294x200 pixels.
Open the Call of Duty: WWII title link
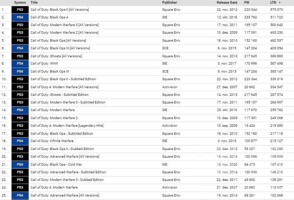[44, 64]
